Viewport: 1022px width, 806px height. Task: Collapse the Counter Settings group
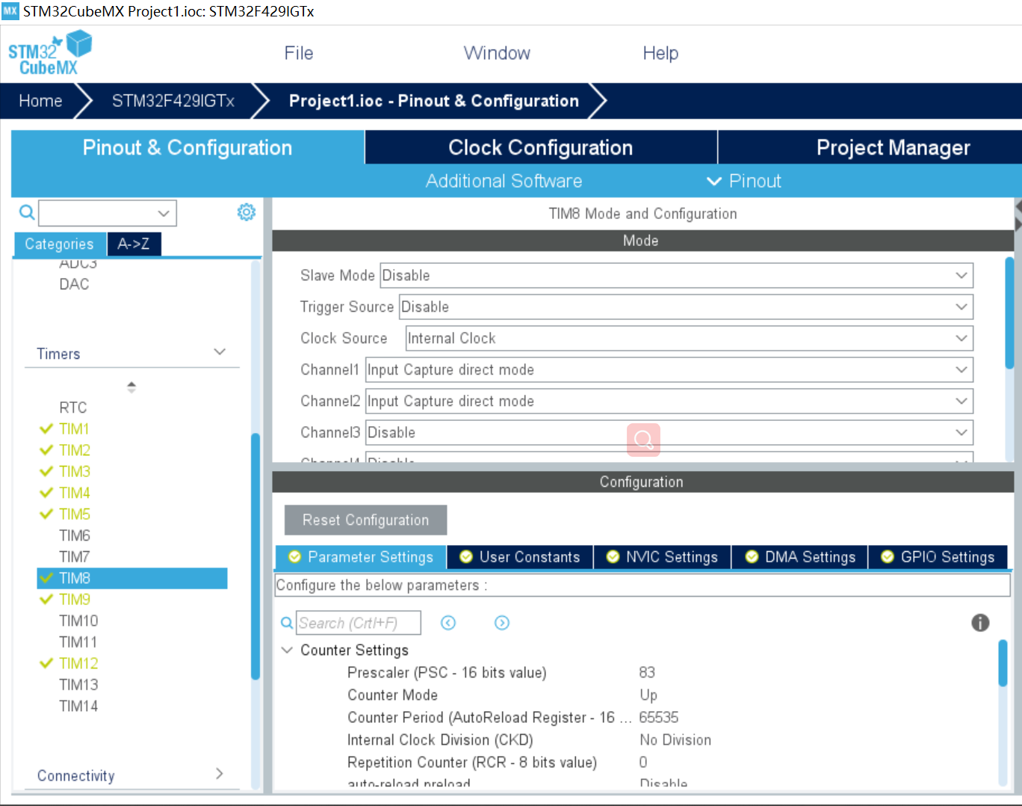[x=287, y=650]
